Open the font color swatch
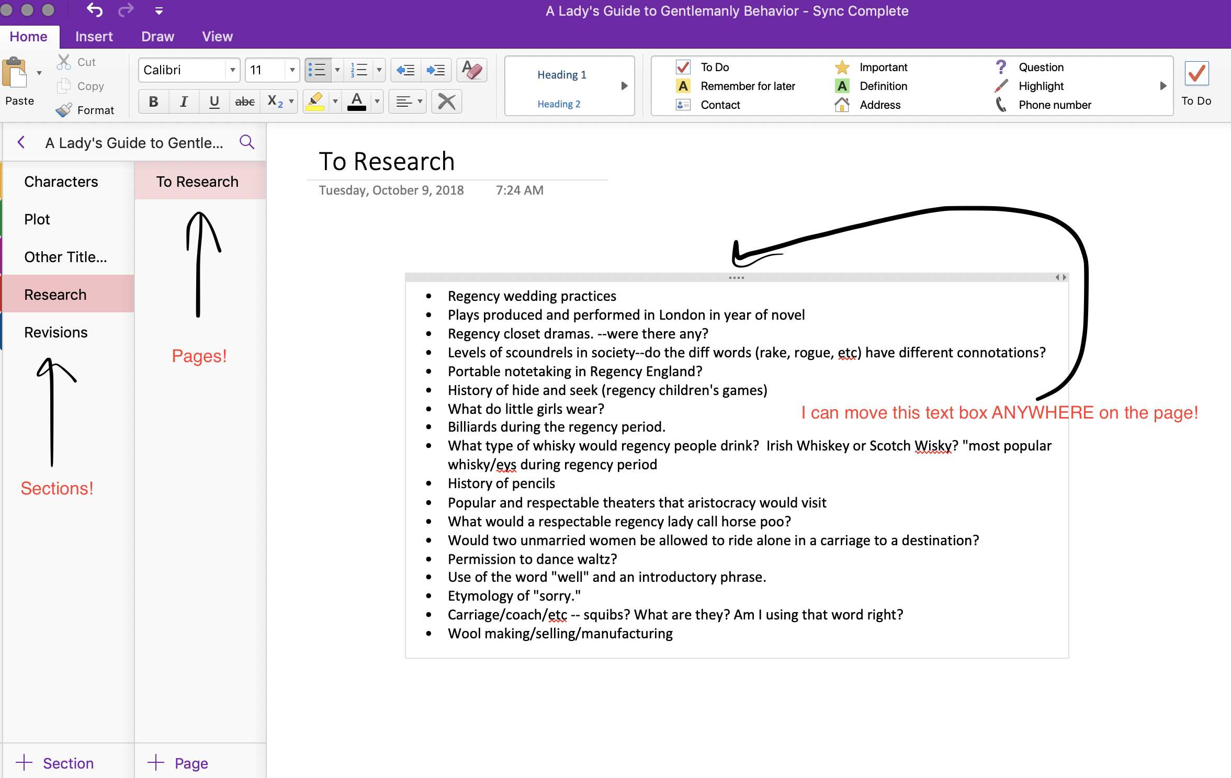The height and width of the screenshot is (778, 1231). click(x=358, y=101)
